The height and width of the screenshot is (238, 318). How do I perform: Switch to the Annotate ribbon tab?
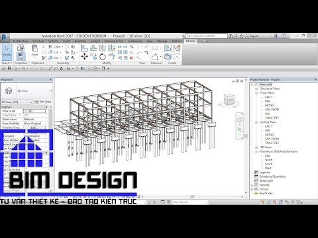click(x=80, y=41)
